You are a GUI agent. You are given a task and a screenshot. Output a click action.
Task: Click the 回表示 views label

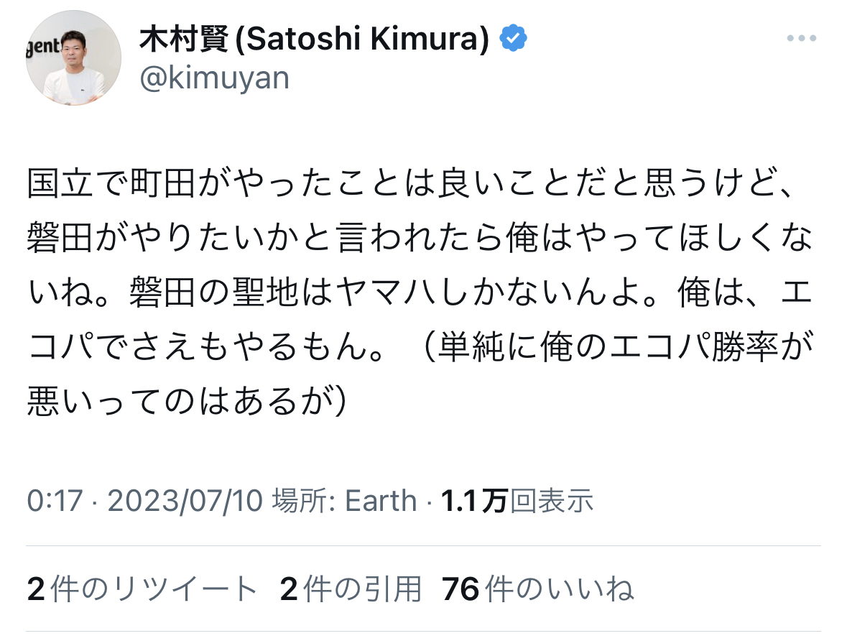pos(552,501)
